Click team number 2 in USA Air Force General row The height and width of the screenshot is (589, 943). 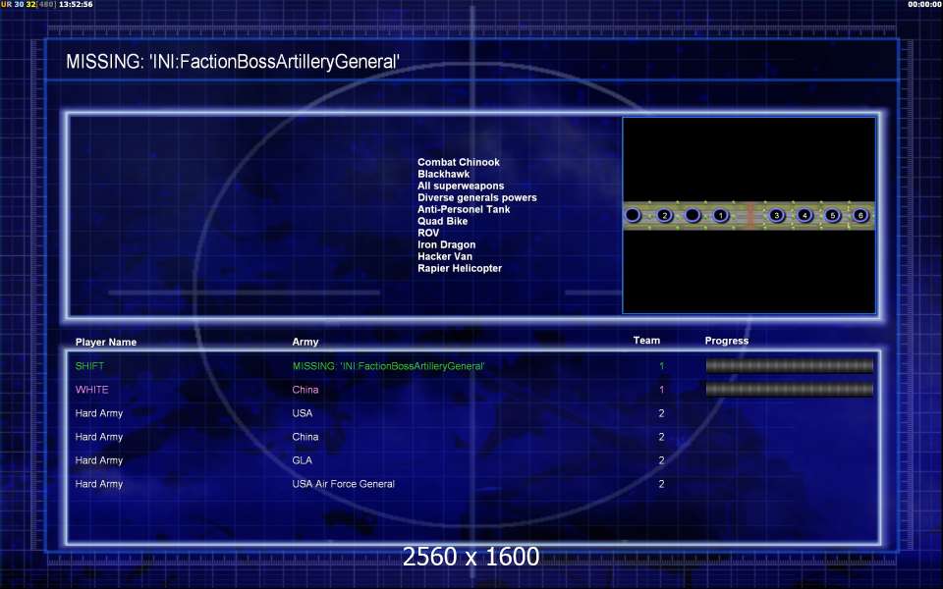click(661, 484)
